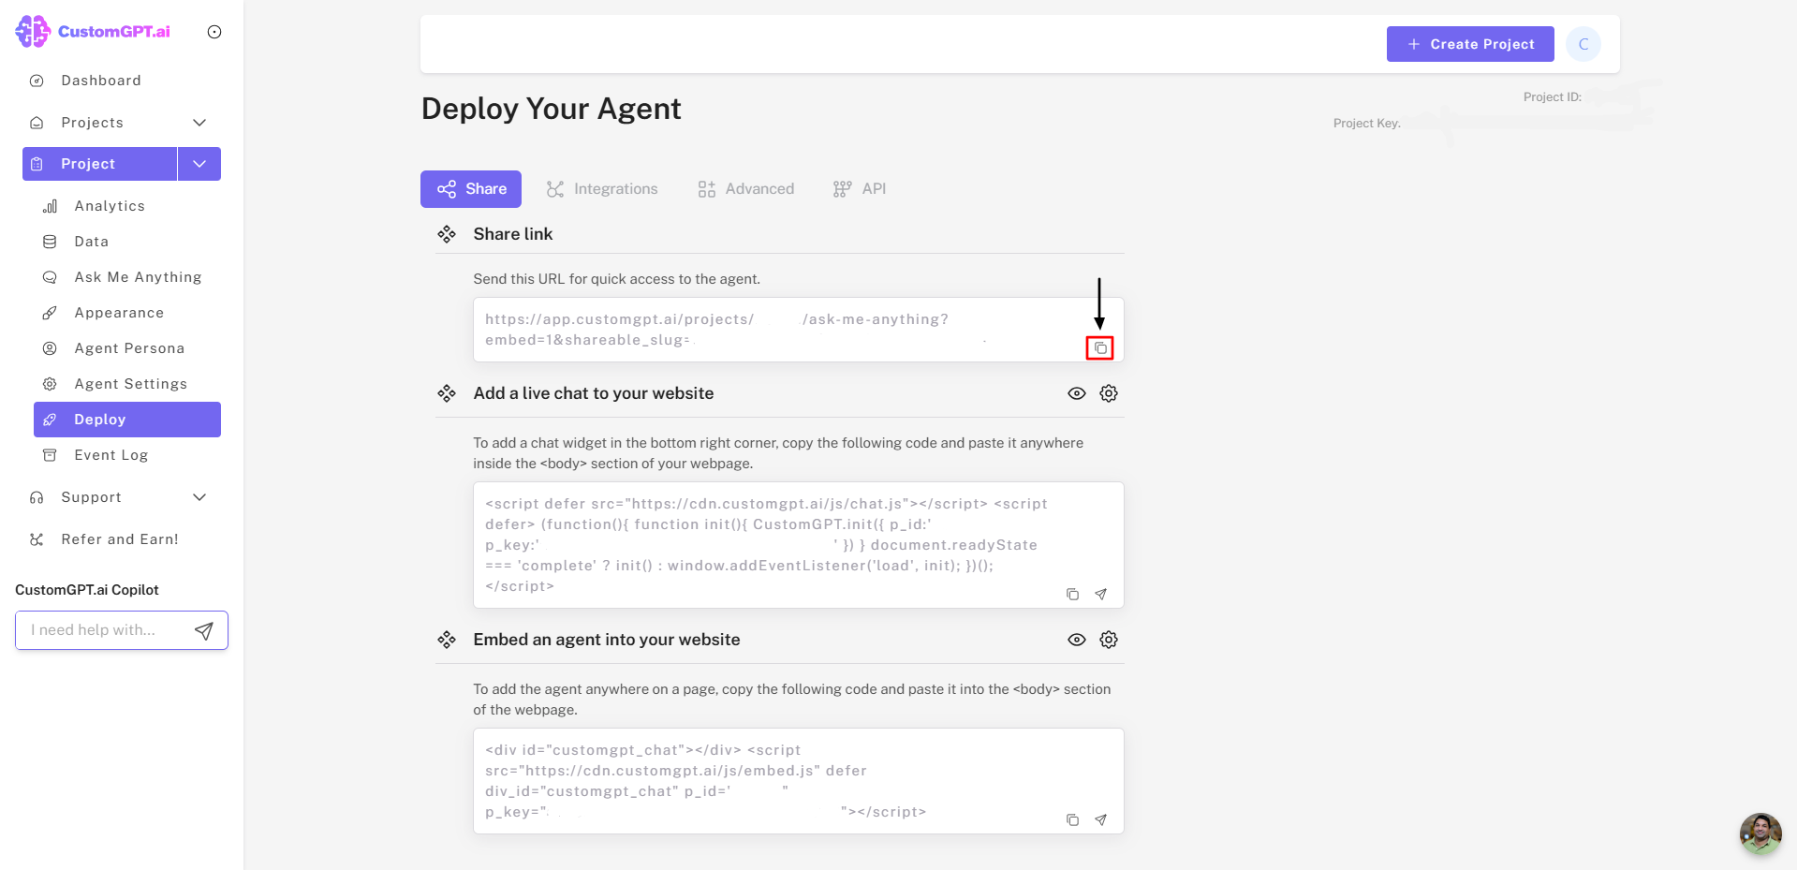Click the CustomGPT.ai logo
1797x870 pixels.
click(93, 31)
